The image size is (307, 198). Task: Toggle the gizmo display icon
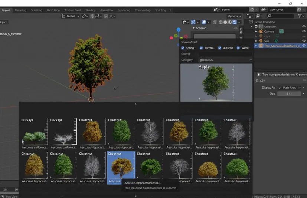click(x=193, y=22)
